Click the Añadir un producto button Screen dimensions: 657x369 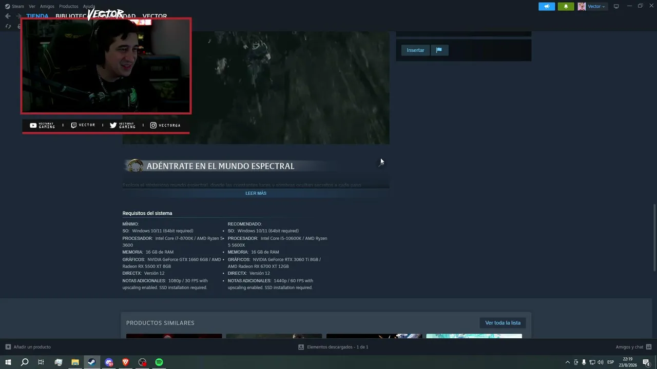pyautogui.click(x=28, y=347)
